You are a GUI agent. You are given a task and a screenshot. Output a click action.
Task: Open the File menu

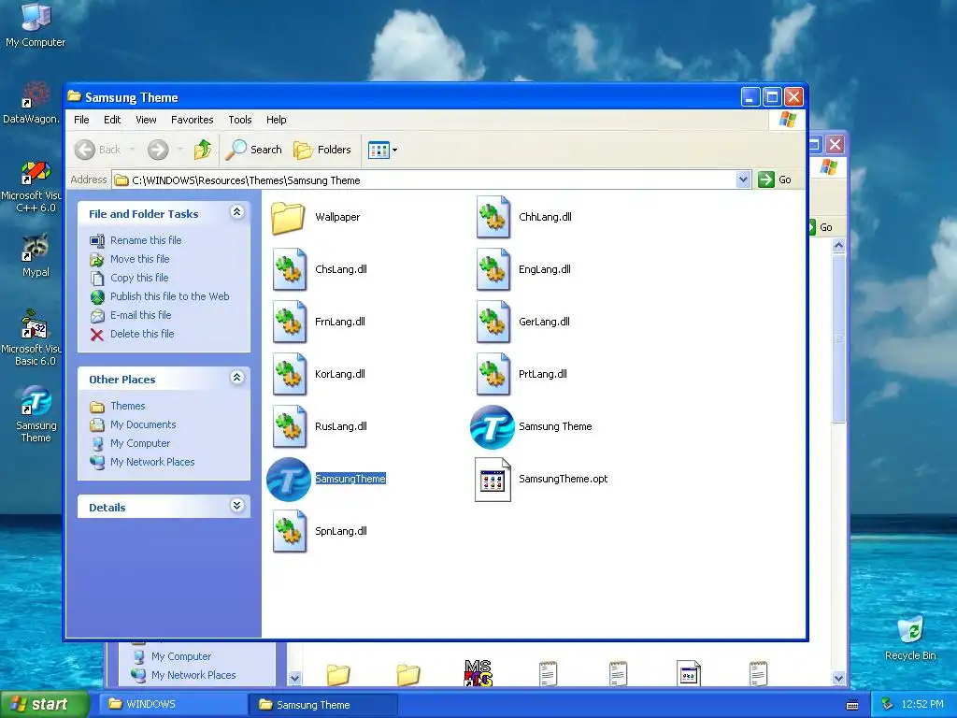tap(82, 120)
